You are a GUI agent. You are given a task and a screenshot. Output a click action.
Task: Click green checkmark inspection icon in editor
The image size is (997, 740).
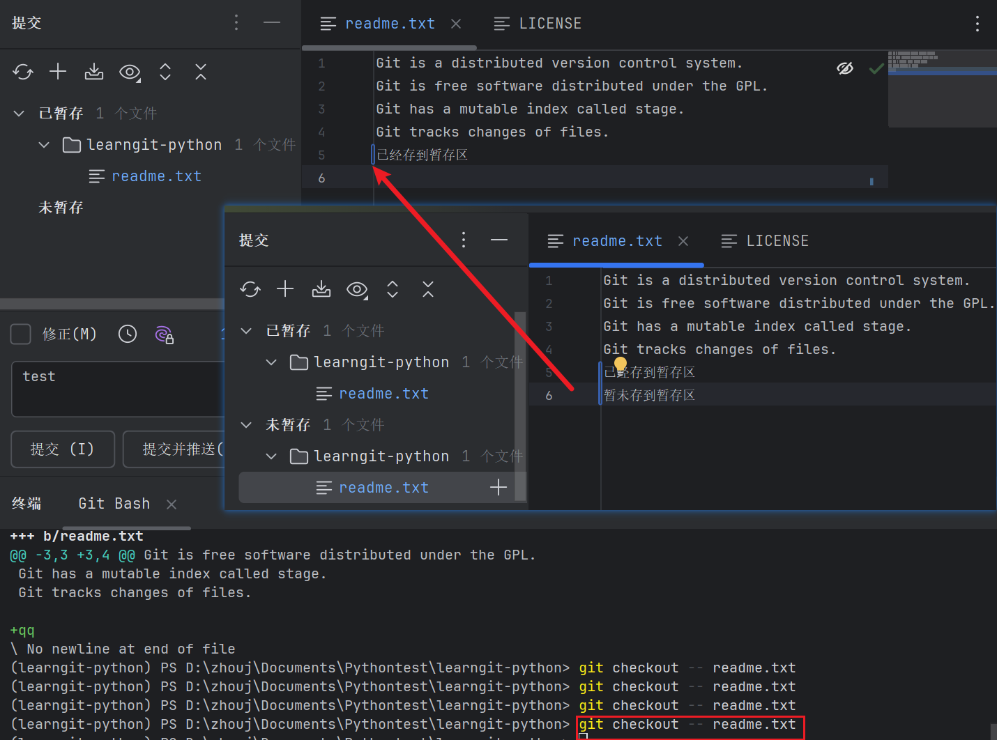point(876,68)
